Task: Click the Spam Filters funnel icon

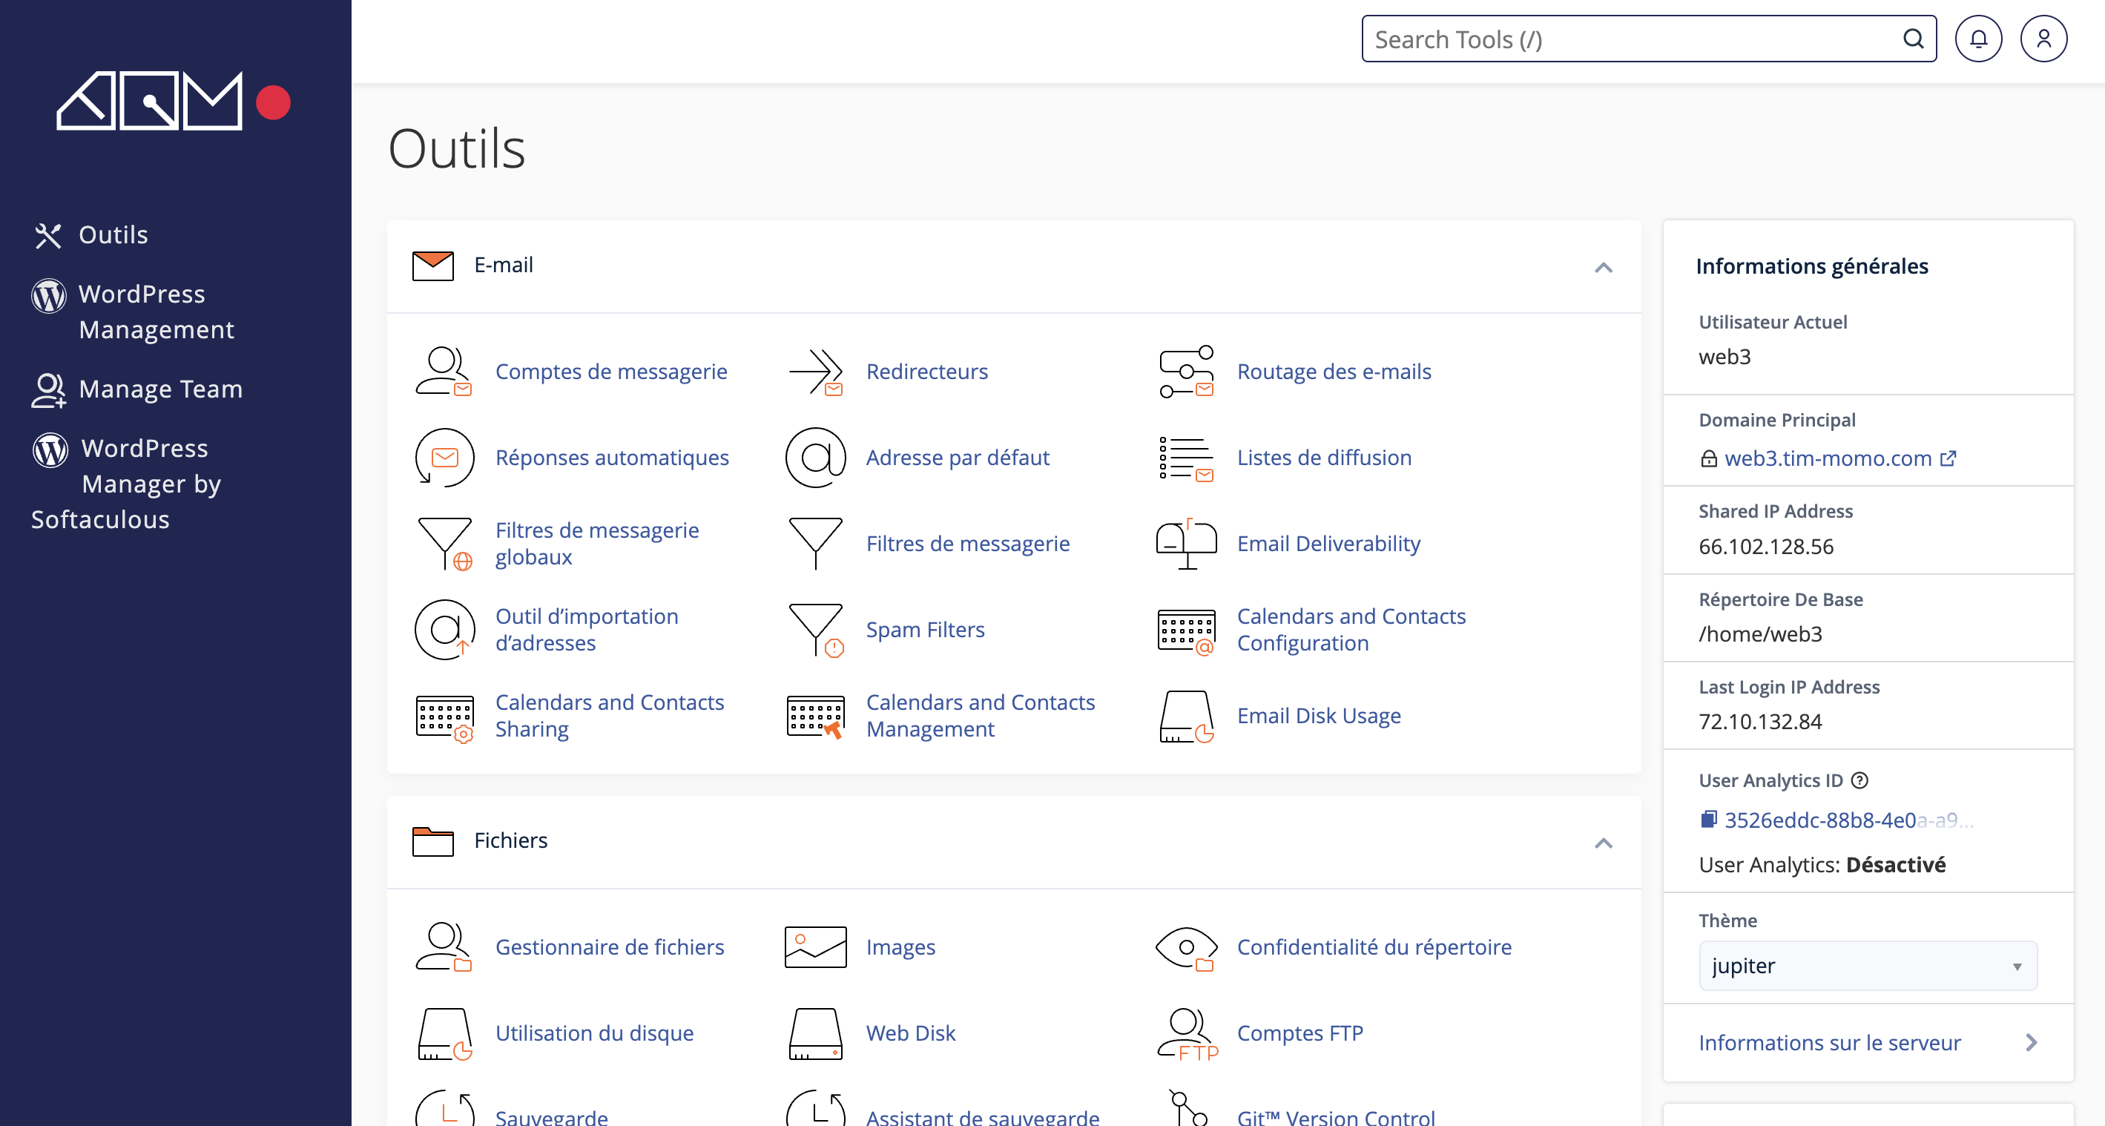Action: coord(816,630)
